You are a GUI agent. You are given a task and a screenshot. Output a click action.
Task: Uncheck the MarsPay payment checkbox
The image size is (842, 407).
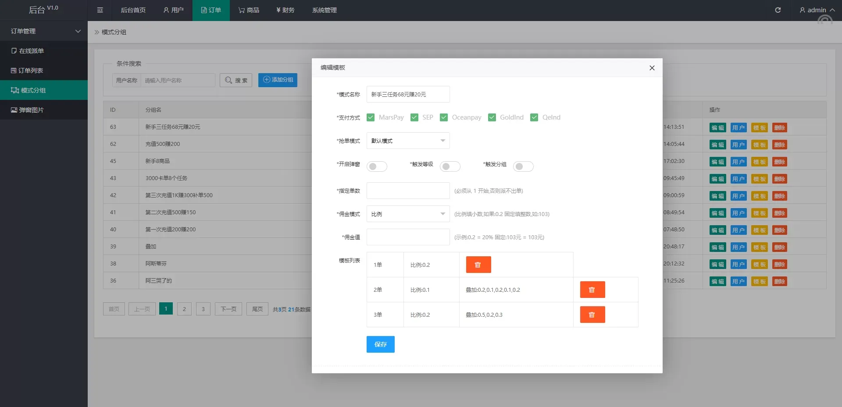(371, 117)
